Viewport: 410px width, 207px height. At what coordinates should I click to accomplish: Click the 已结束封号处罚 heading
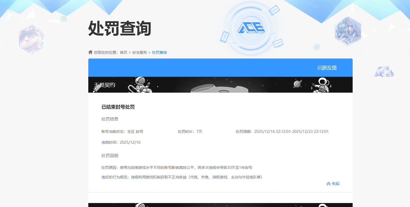click(118, 107)
